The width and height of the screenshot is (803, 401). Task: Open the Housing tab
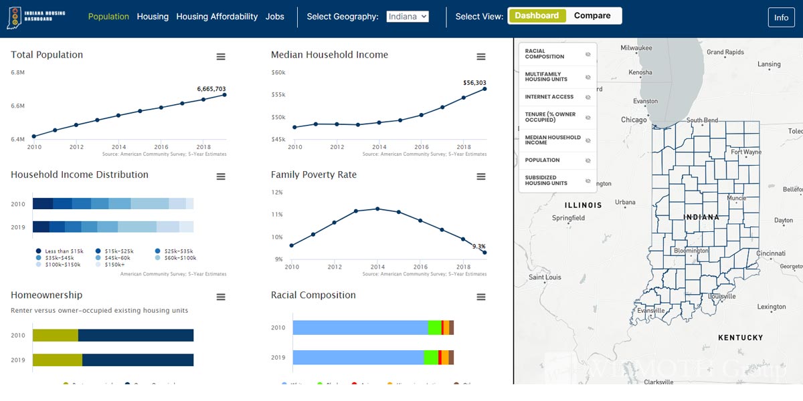tap(153, 17)
